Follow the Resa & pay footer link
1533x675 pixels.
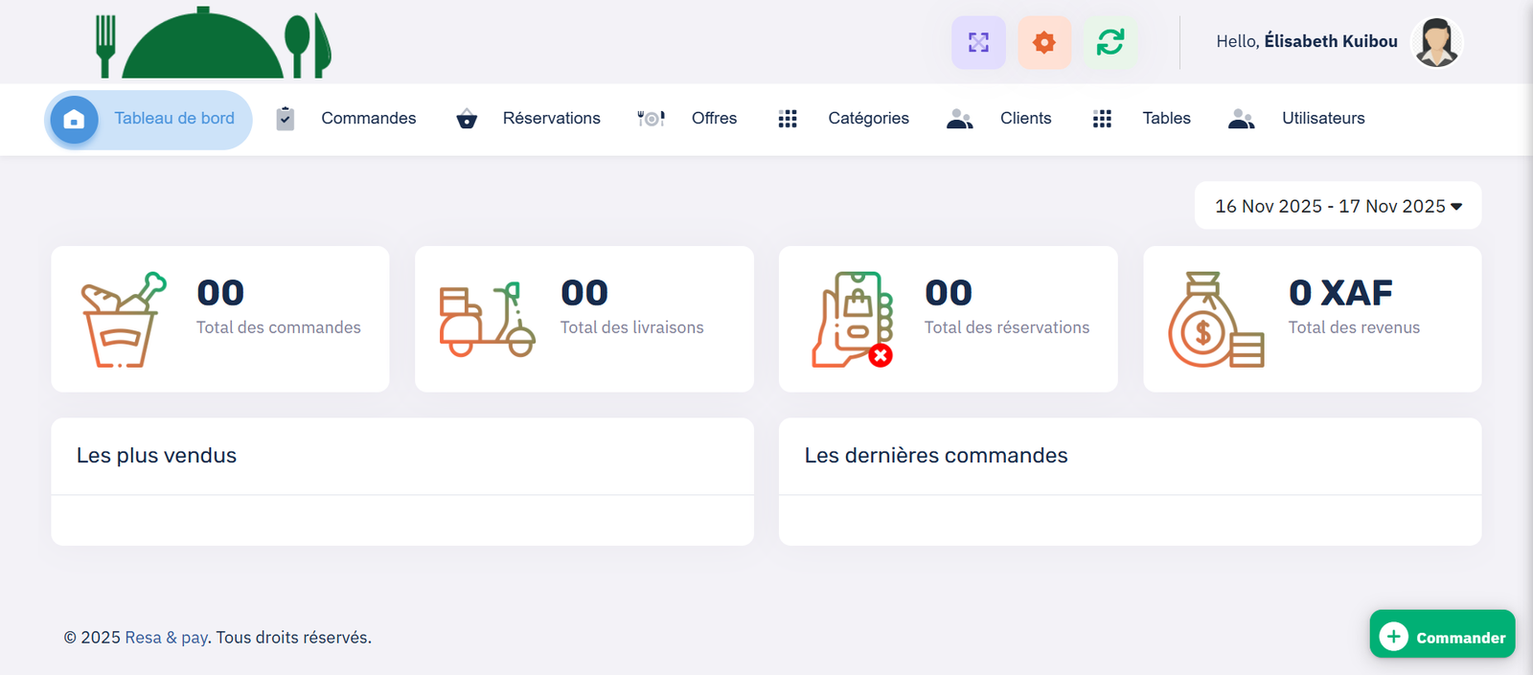pos(167,638)
